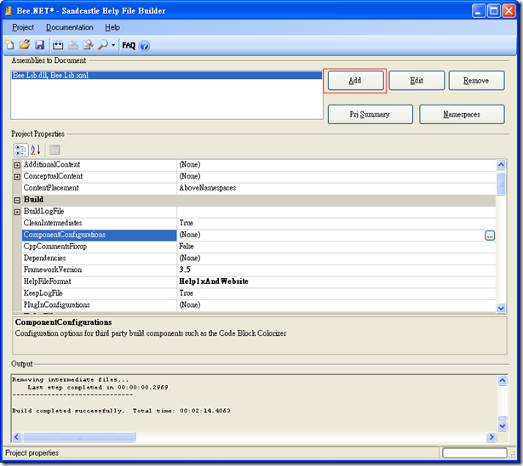Expand the ConceptualContent property
This screenshot has height=466, width=523.
click(x=17, y=177)
